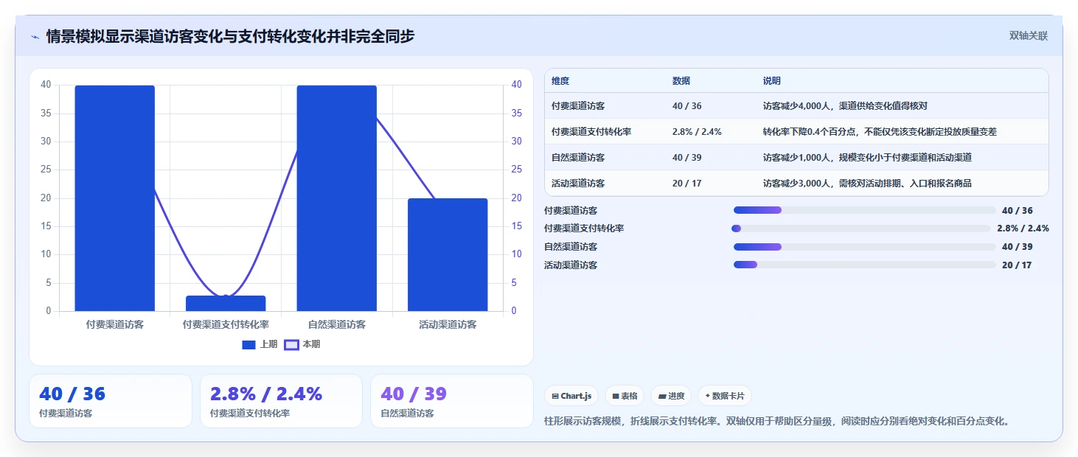Click the 付费渠道支付转化率 progress bar
Screen dimensions: 1078x457
(x=861, y=228)
